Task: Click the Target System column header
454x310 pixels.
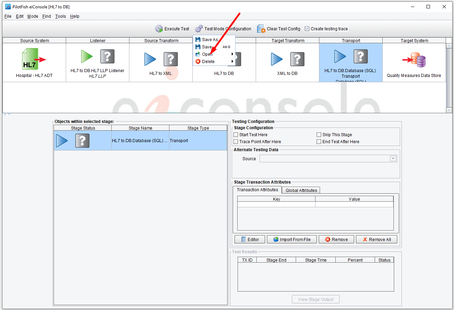Action: (414, 41)
